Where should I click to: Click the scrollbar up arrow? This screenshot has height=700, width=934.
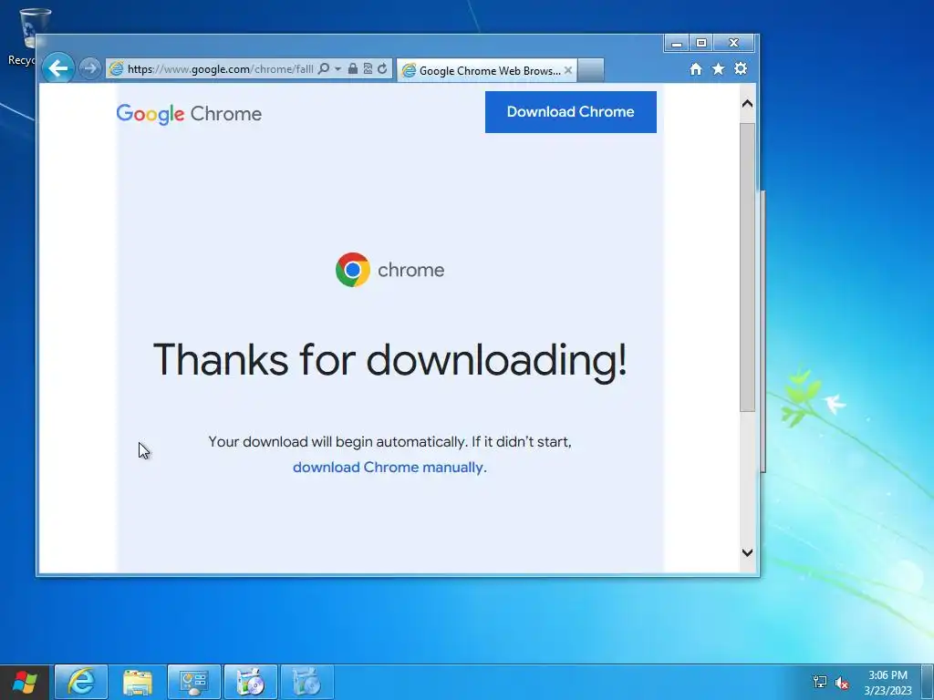(x=748, y=104)
